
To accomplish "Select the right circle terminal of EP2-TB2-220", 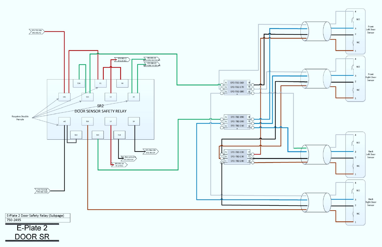I will point(253,154).
